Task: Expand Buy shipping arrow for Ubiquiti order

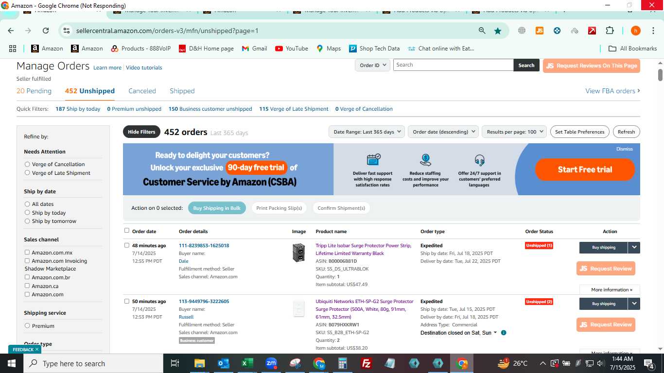Action: point(634,304)
